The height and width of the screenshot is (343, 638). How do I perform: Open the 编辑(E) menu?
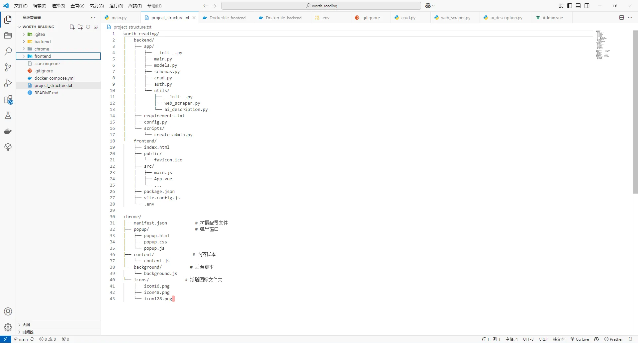tap(40, 6)
